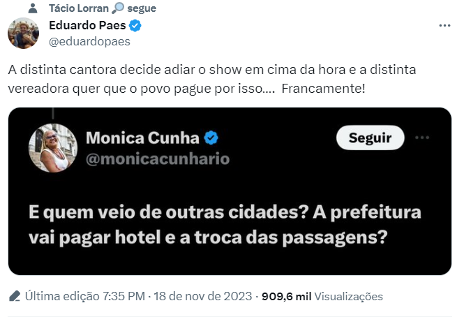Click the Monica Cunha name in screenshot
The width and height of the screenshot is (464, 317).
(142, 138)
